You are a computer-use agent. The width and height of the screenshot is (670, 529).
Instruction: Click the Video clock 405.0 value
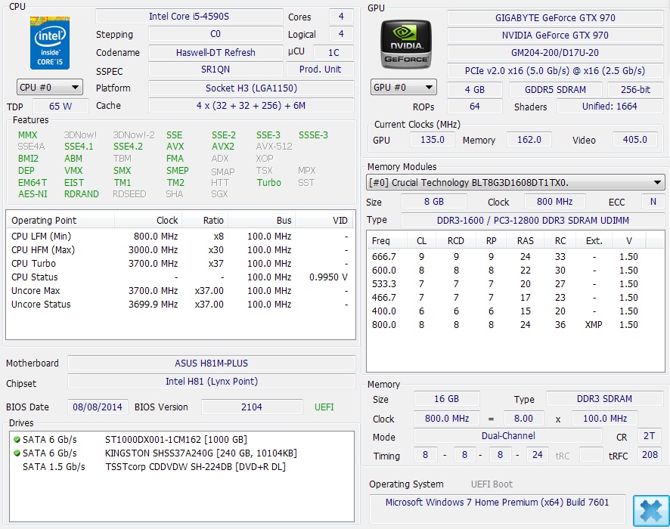634,140
